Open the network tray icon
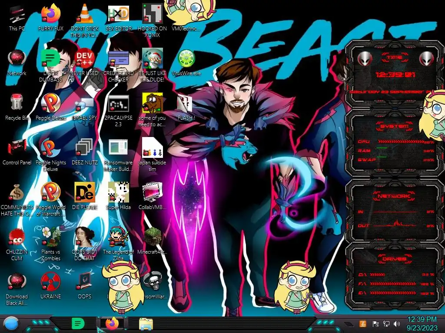The width and height of the screenshot is (445, 333). (386, 323)
